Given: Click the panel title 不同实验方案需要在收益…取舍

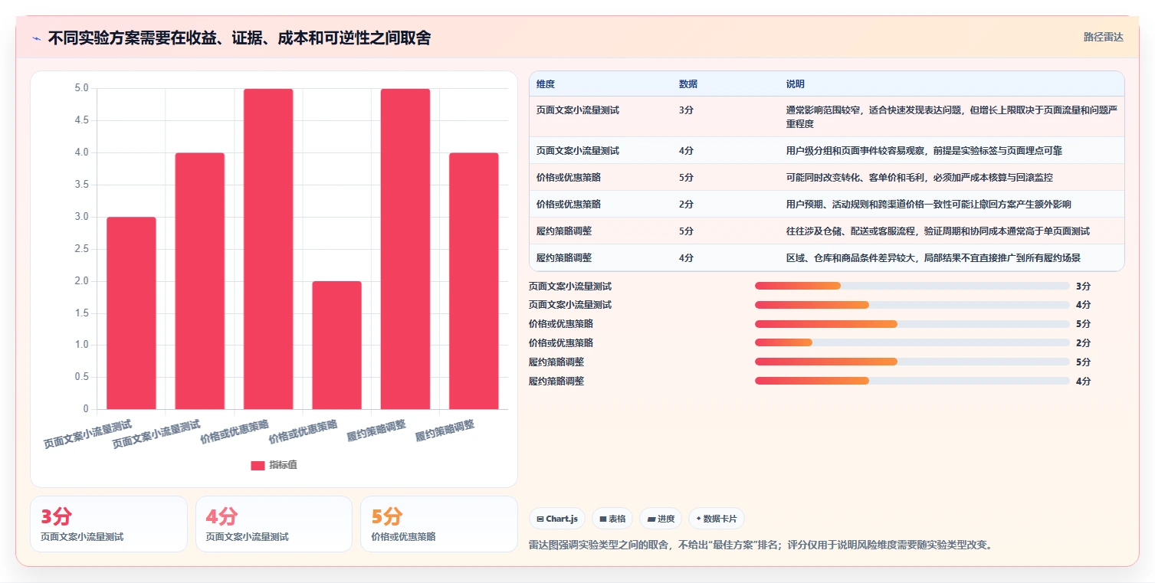Looking at the screenshot, I should 239,38.
